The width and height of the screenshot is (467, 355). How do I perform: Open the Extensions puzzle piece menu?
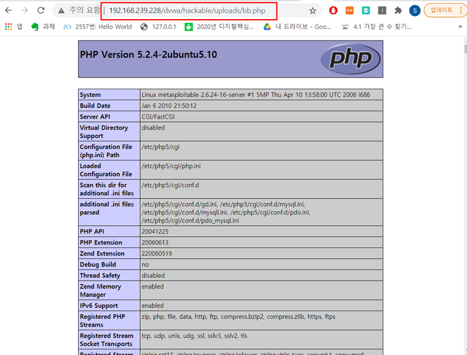click(398, 10)
